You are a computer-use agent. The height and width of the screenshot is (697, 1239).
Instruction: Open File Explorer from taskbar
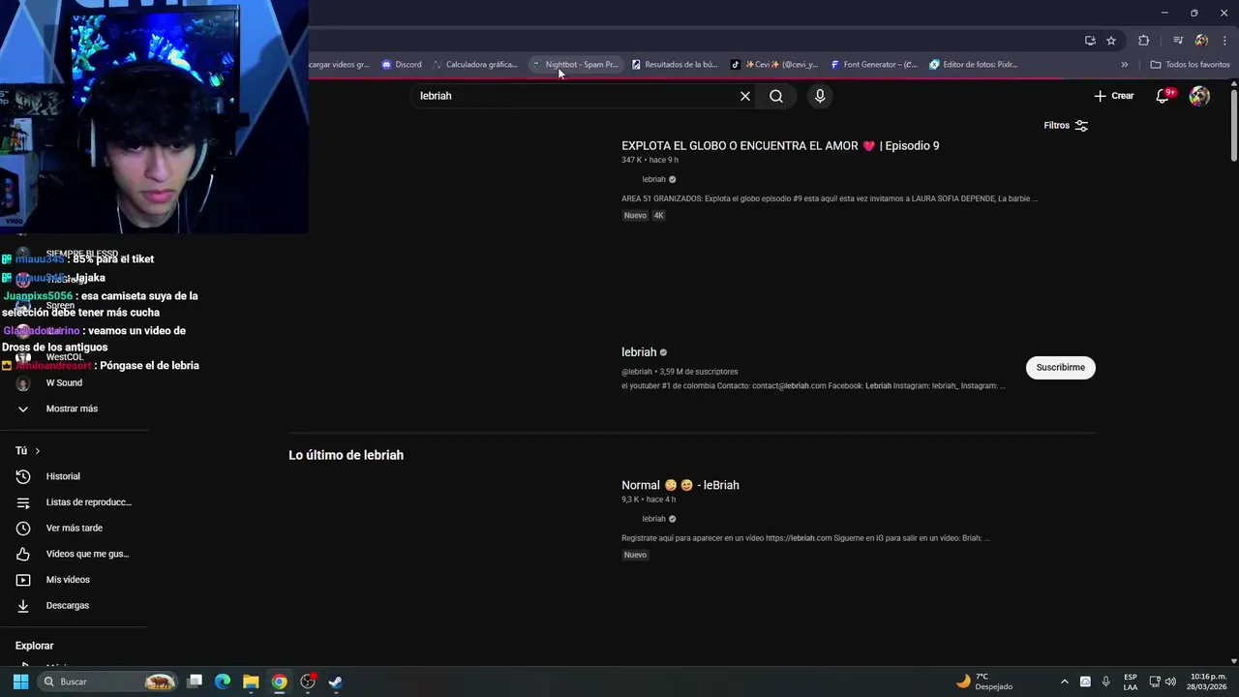click(x=251, y=682)
